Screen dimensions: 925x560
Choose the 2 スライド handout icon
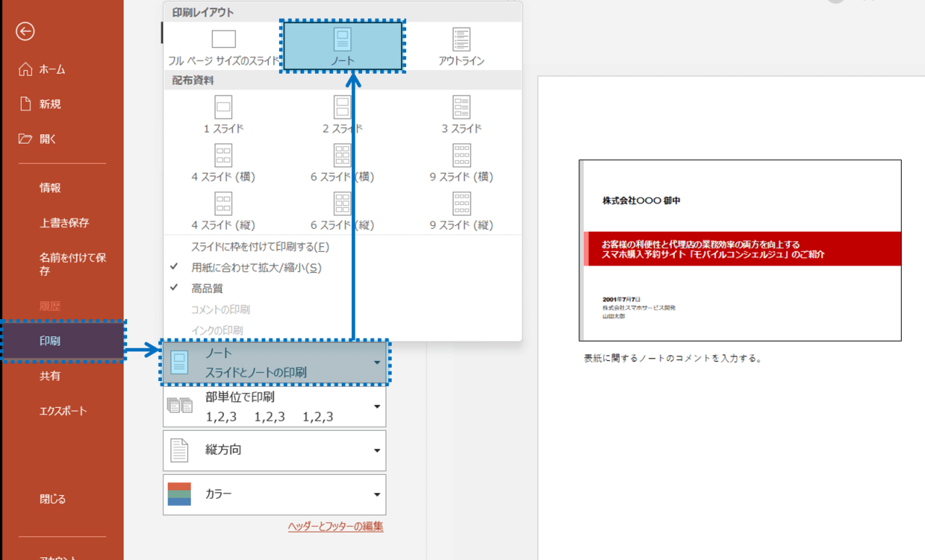[343, 108]
